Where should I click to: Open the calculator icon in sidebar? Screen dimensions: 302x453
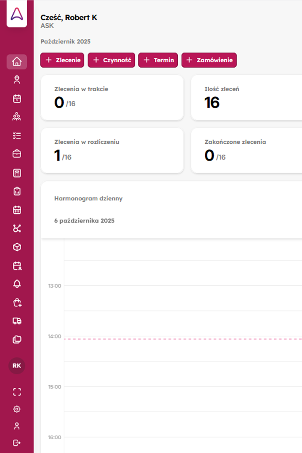click(x=17, y=173)
